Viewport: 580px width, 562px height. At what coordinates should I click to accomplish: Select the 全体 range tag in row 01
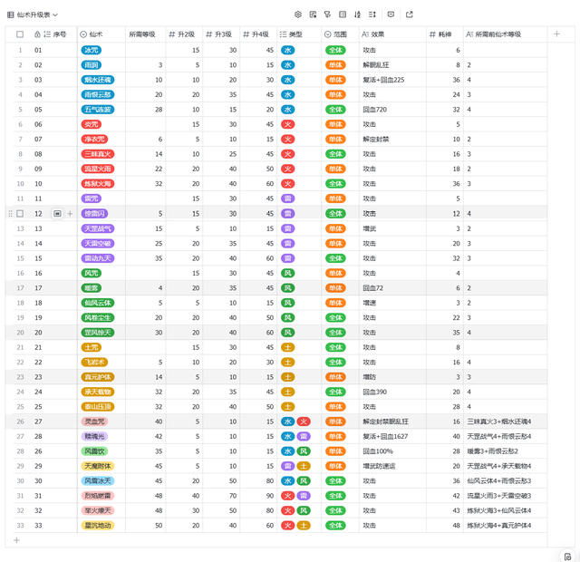pyautogui.click(x=335, y=50)
